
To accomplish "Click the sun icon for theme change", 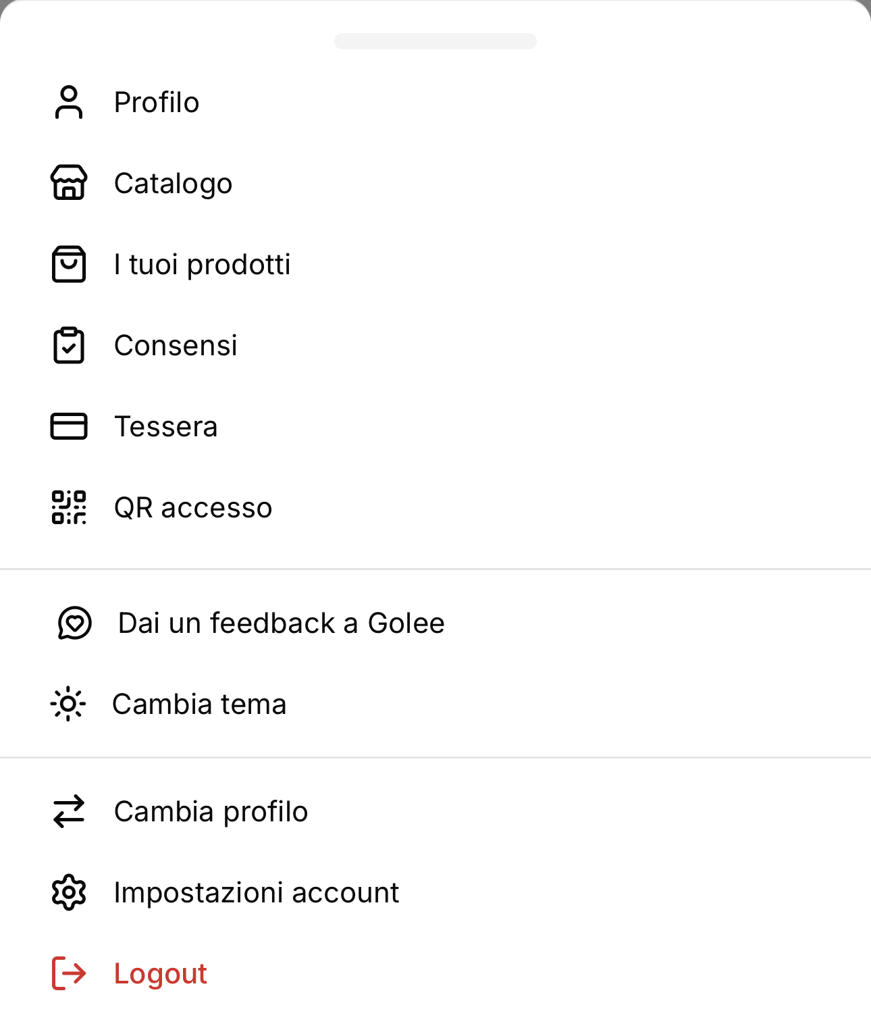I will (68, 704).
